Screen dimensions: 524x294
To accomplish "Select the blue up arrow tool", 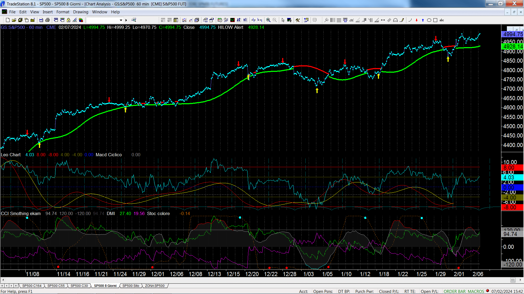I will (x=423, y=20).
